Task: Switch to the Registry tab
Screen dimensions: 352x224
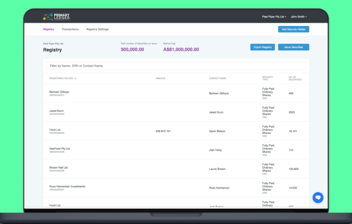Action: click(x=49, y=29)
